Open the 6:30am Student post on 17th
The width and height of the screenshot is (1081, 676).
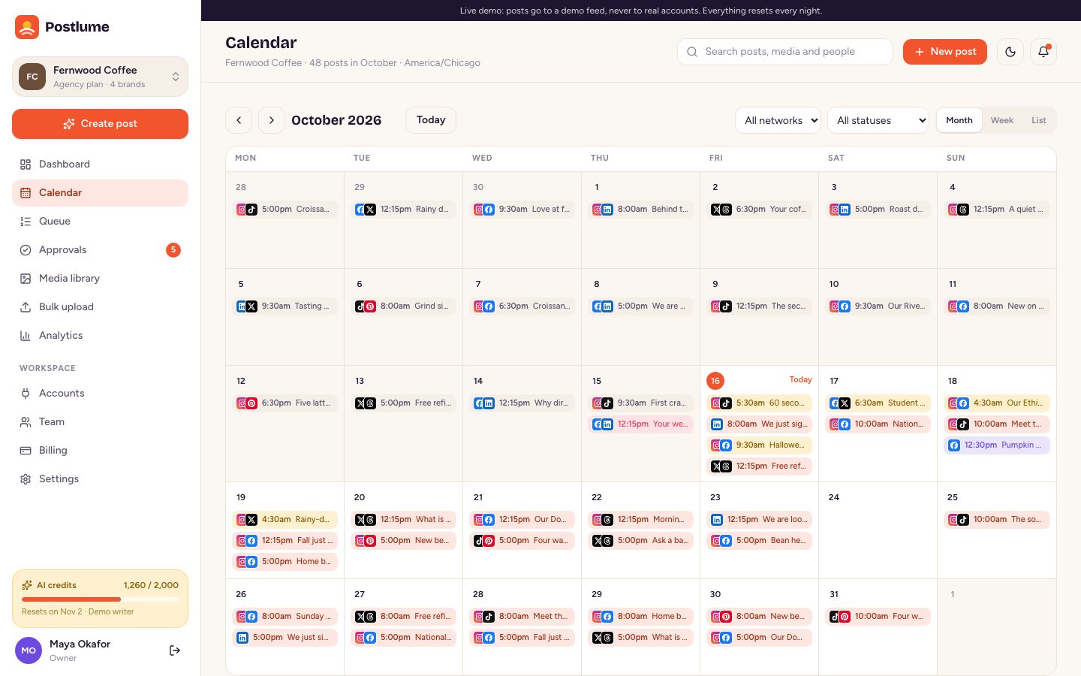point(878,403)
